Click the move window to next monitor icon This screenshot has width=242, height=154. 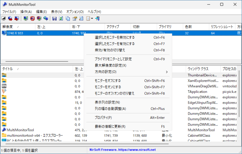pyautogui.click(x=10, y=19)
